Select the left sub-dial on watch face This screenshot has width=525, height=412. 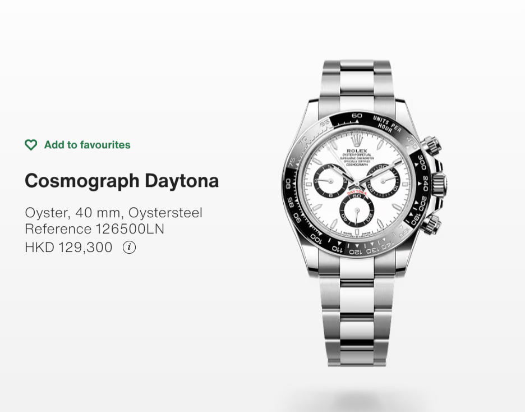point(330,181)
